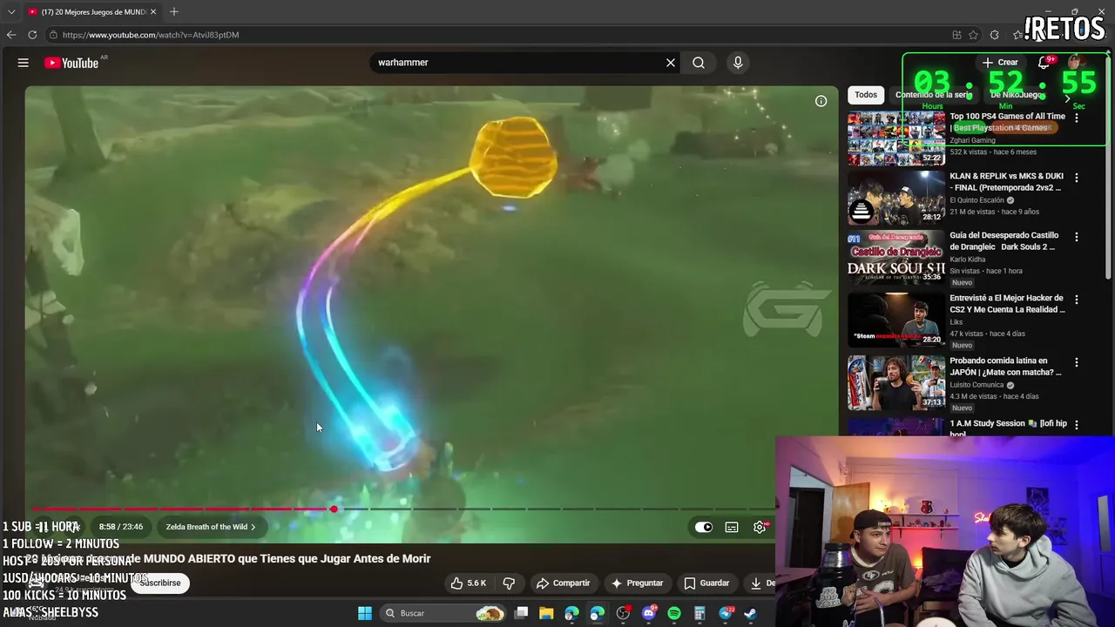
Task: Open the El Quinto Escalón channel name
Action: click(x=976, y=200)
